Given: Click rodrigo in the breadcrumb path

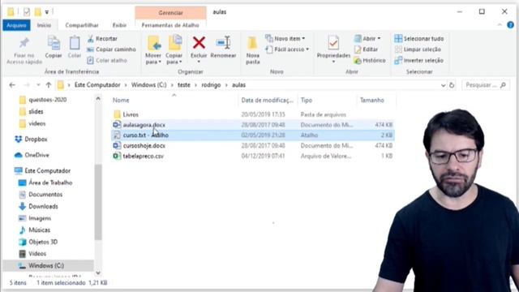Looking at the screenshot, I should [x=211, y=85].
